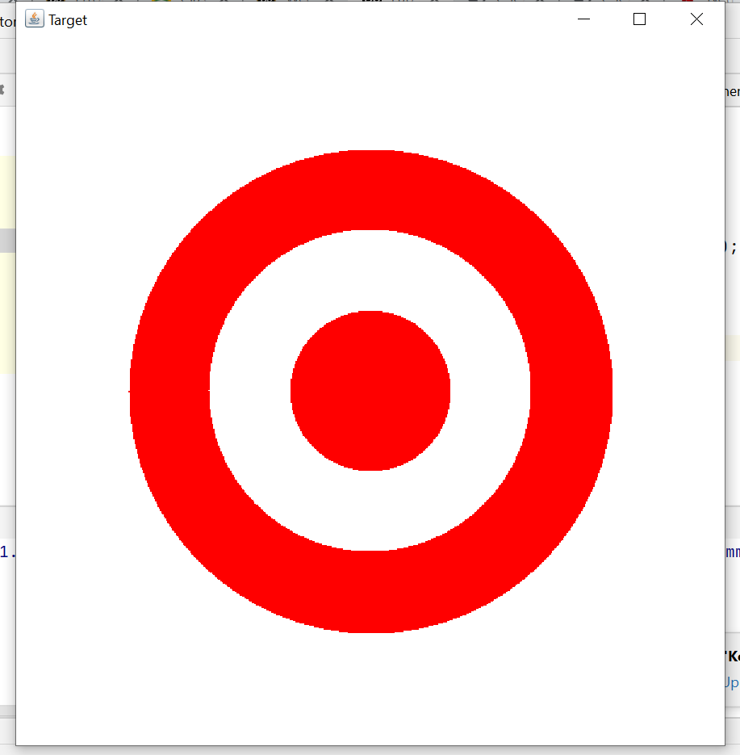The height and width of the screenshot is (755, 740).
Task: Close the Target window
Action: 696,19
